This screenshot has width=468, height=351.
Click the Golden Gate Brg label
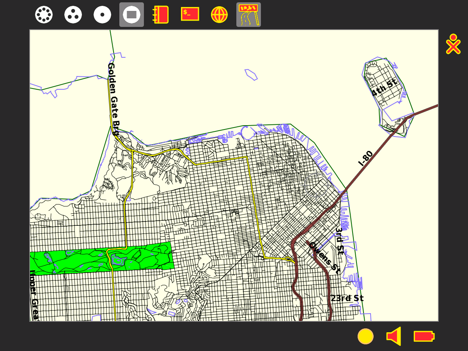pyautogui.click(x=113, y=99)
